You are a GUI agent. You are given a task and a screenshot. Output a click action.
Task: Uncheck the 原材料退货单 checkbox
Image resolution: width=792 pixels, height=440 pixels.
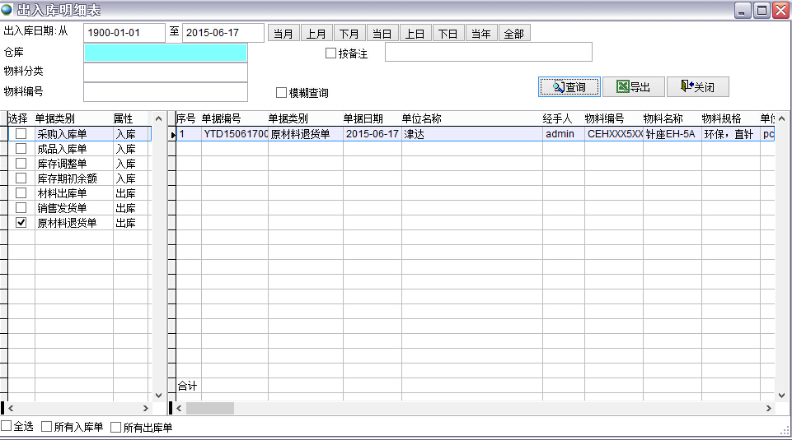pyautogui.click(x=21, y=223)
